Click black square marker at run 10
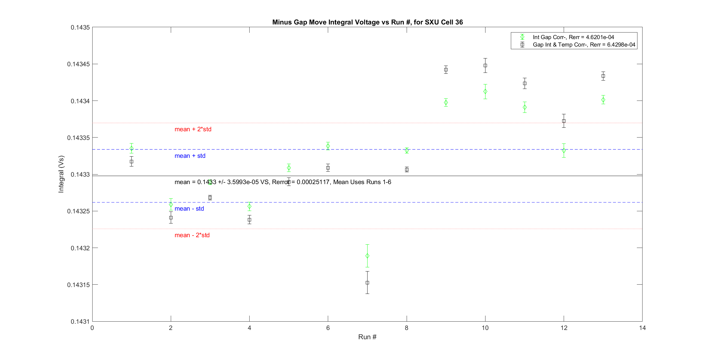Screen dimensions: 710x361 (485, 65)
